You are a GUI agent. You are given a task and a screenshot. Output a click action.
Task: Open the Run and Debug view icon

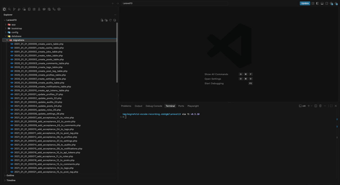19,9
